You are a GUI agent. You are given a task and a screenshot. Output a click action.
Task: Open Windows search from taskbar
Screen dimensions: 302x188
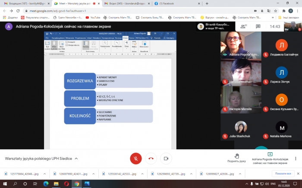click(x=16, y=184)
